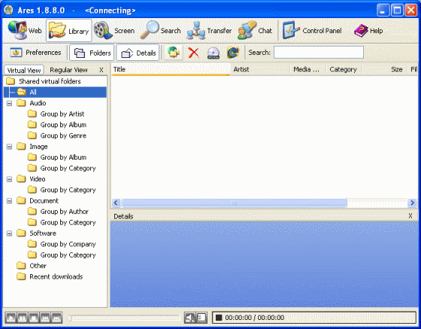The width and height of the screenshot is (421, 329).
Task: Sort by the Media column header
Action: 308,69
